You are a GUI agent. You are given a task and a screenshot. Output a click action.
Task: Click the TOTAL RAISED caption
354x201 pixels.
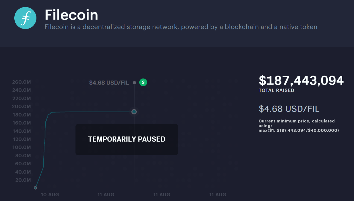tap(276, 90)
